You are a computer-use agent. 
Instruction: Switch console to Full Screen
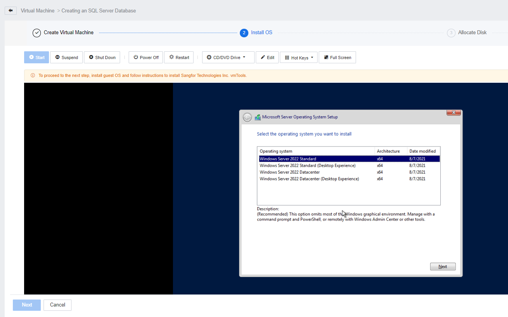click(337, 57)
